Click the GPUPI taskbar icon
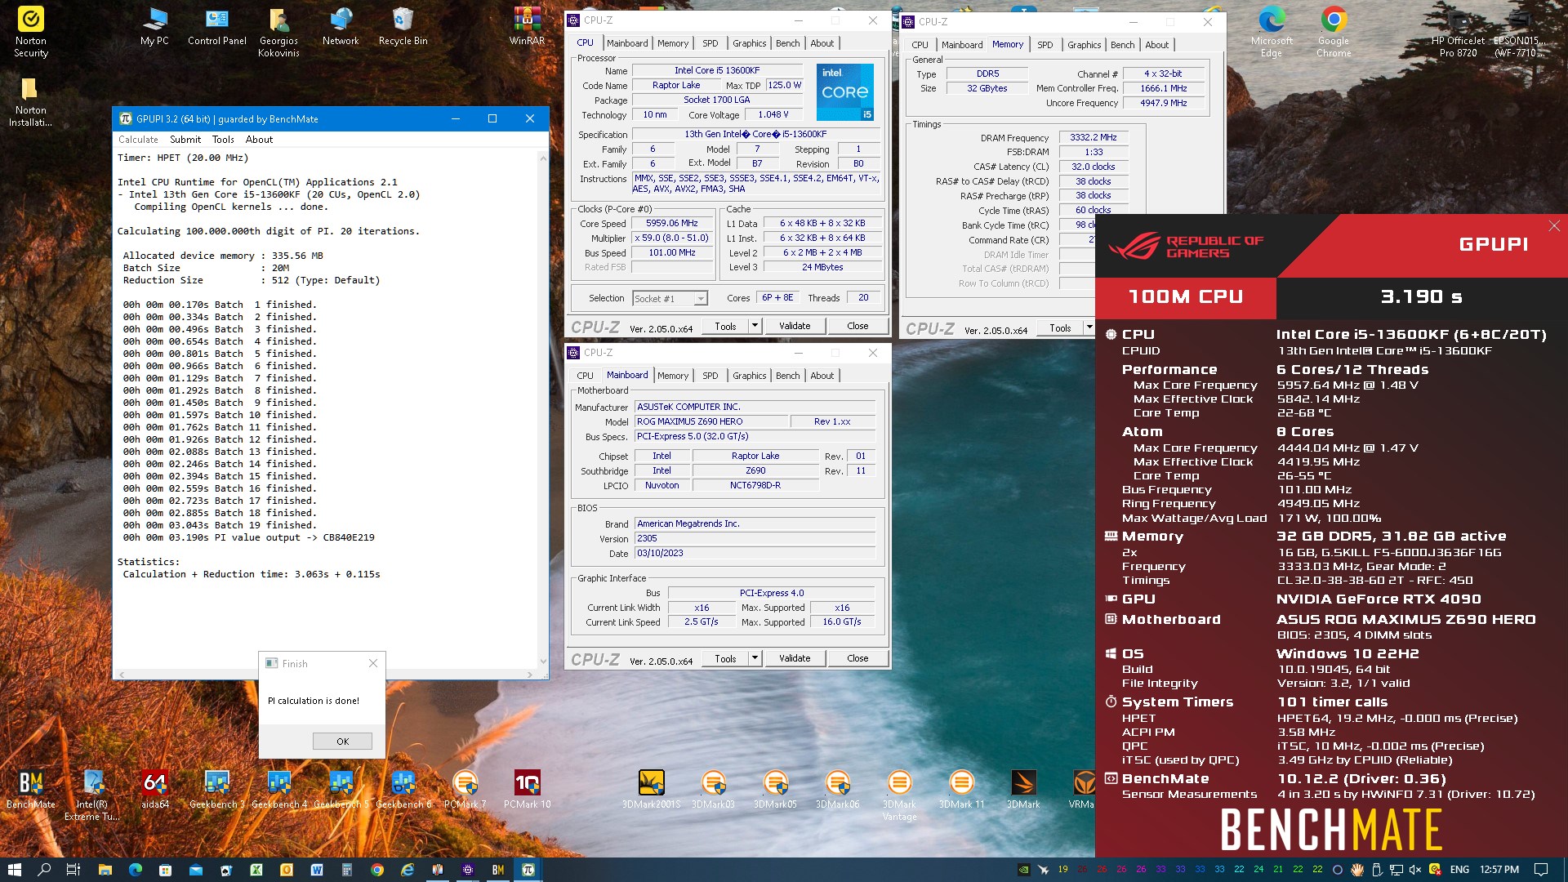Screen dimensions: 1568x882 [x=528, y=870]
